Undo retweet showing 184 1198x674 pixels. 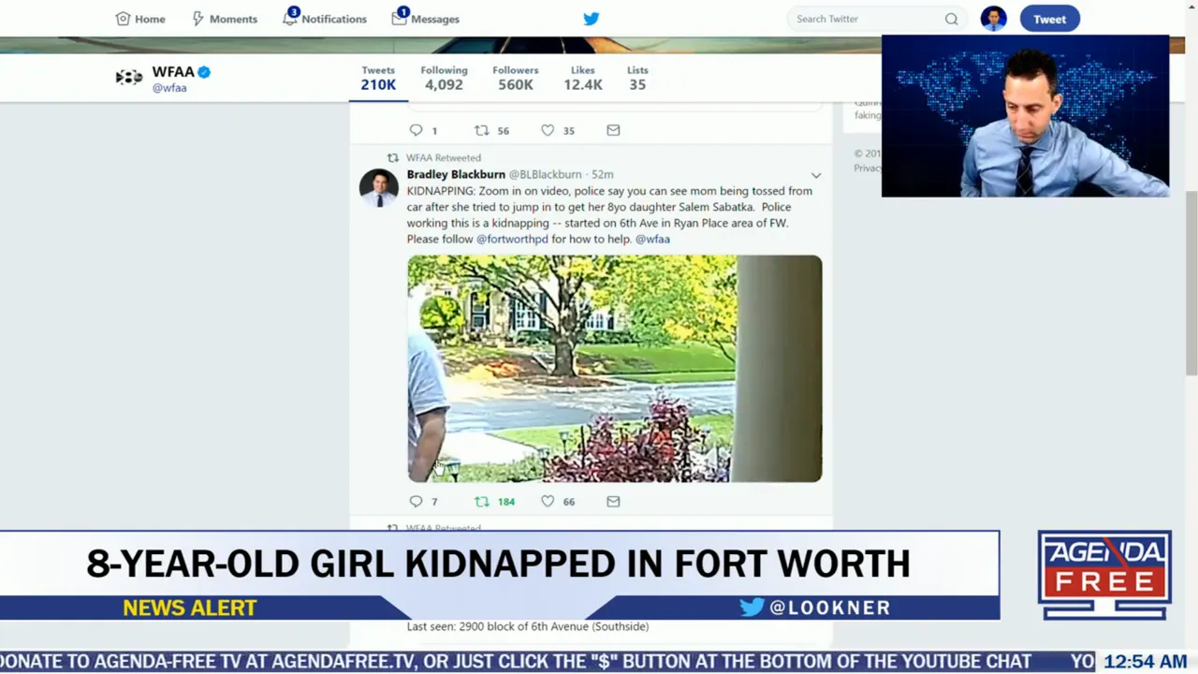[x=494, y=502]
